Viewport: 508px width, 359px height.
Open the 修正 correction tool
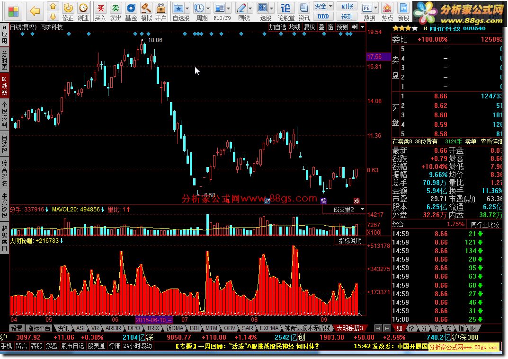coord(68,12)
